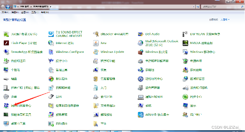Open Network and Sharing Center (网络和共享中心)
The image size is (245, 132).
click(6, 106)
